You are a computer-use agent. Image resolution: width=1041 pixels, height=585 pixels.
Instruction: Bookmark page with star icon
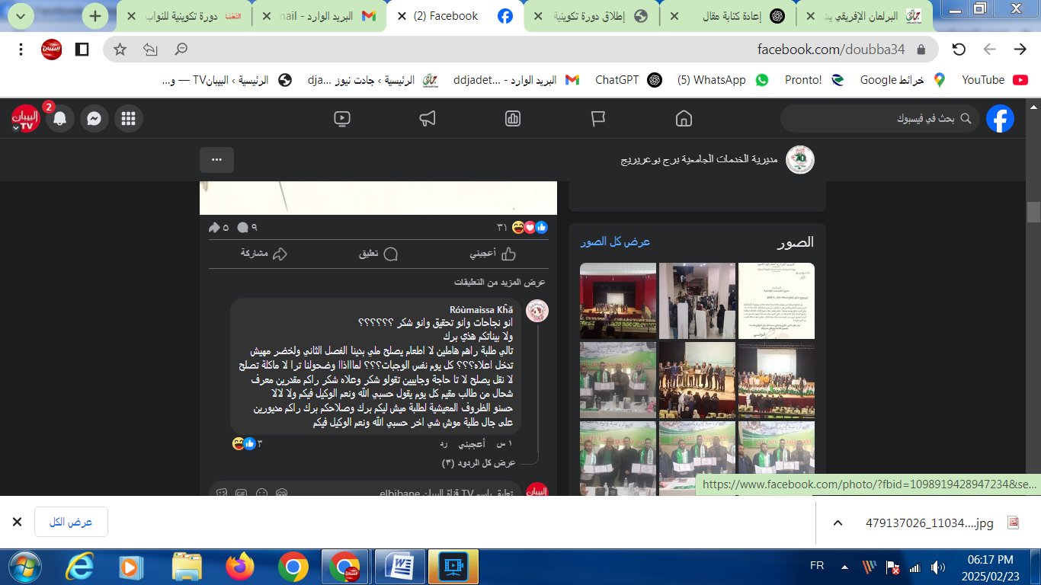[120, 50]
